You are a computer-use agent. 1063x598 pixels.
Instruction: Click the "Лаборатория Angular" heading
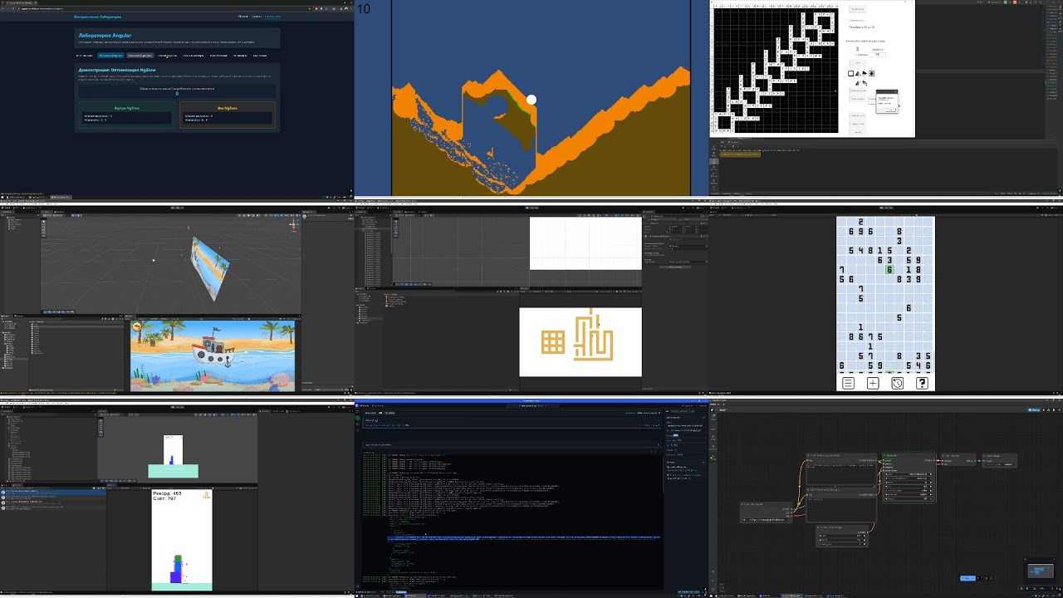105,36
